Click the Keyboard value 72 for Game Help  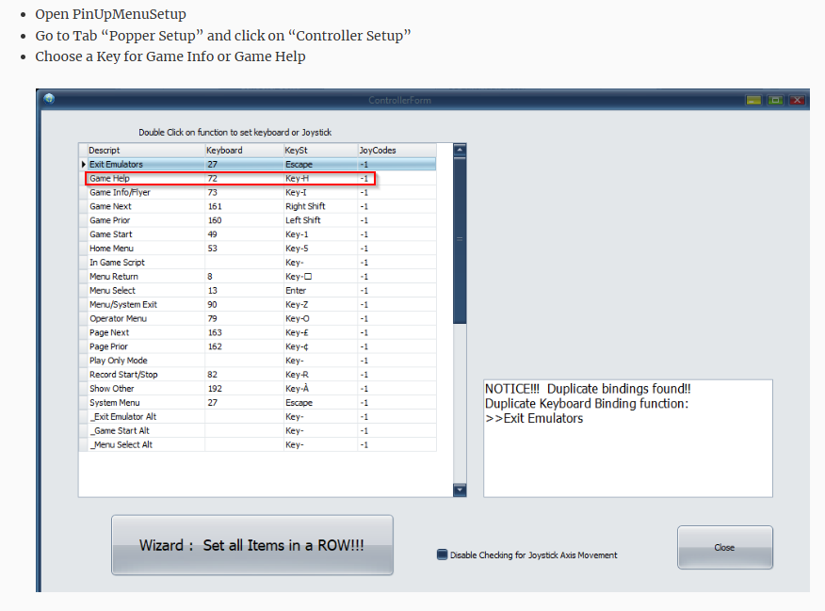pos(244,178)
